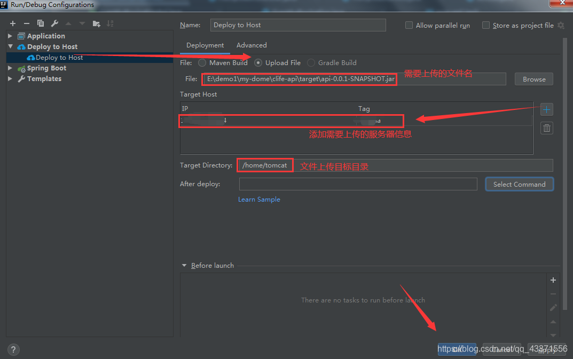
Task: Enable the Store as project file checkbox
Action: click(x=485, y=25)
